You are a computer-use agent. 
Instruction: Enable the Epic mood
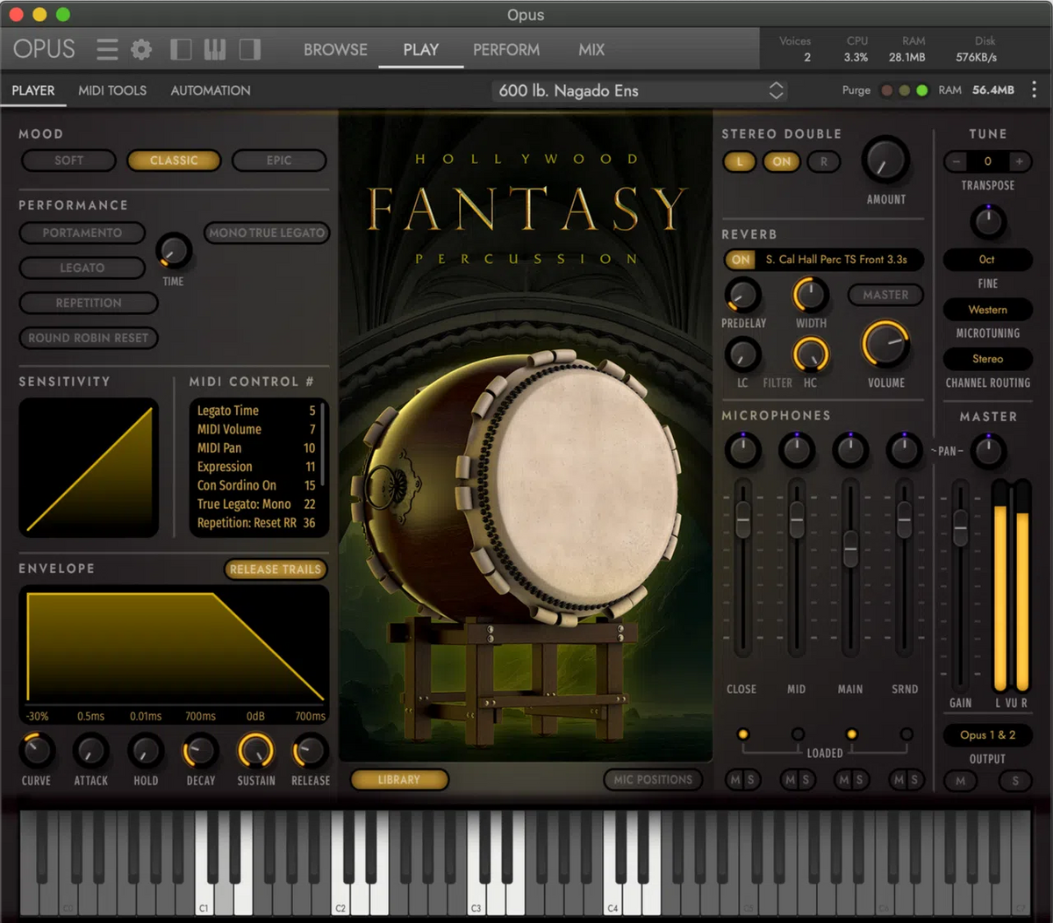279,161
